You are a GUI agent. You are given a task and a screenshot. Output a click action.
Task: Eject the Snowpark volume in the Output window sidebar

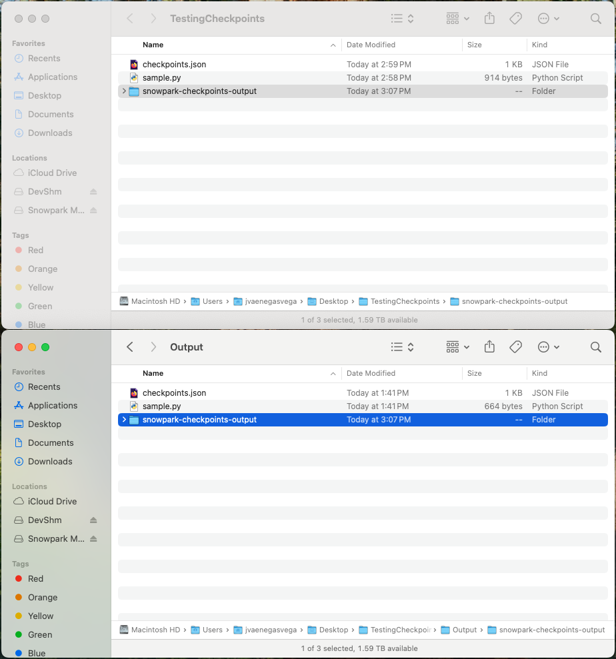click(x=93, y=539)
